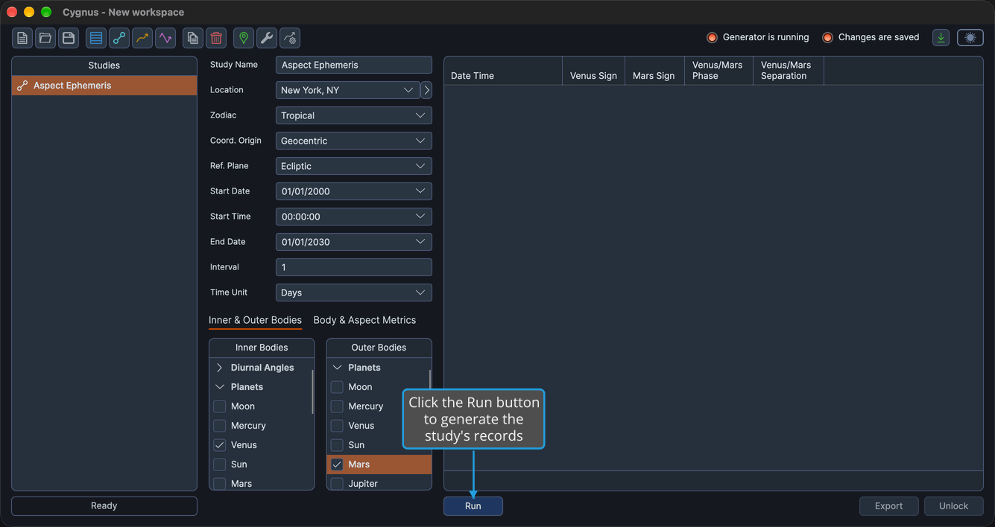Switch to the Body & Aspect Metrics tab
The image size is (995, 527).
point(364,320)
